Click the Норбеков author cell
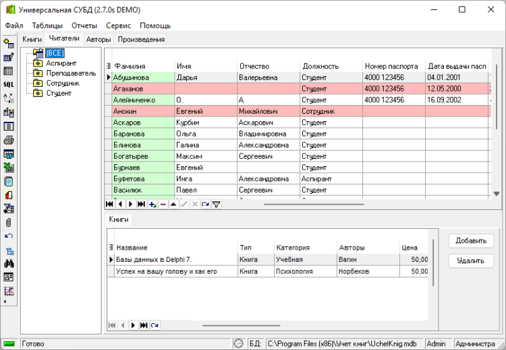The image size is (506, 350). pyautogui.click(x=368, y=271)
